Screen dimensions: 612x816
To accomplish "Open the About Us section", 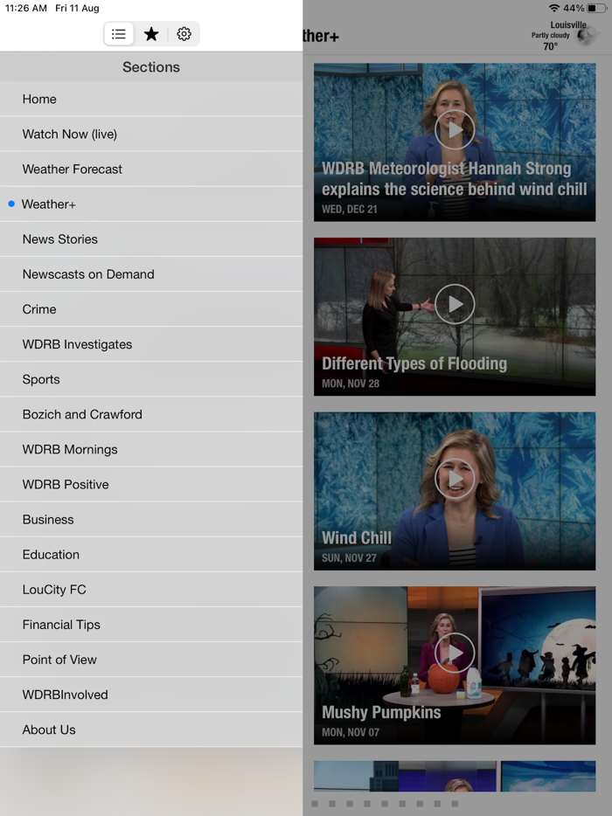I will pos(151,730).
